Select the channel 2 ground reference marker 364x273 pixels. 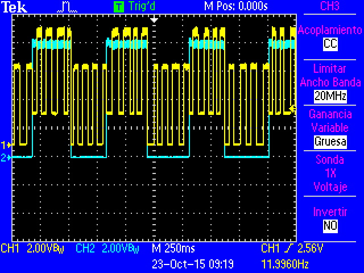6,158
